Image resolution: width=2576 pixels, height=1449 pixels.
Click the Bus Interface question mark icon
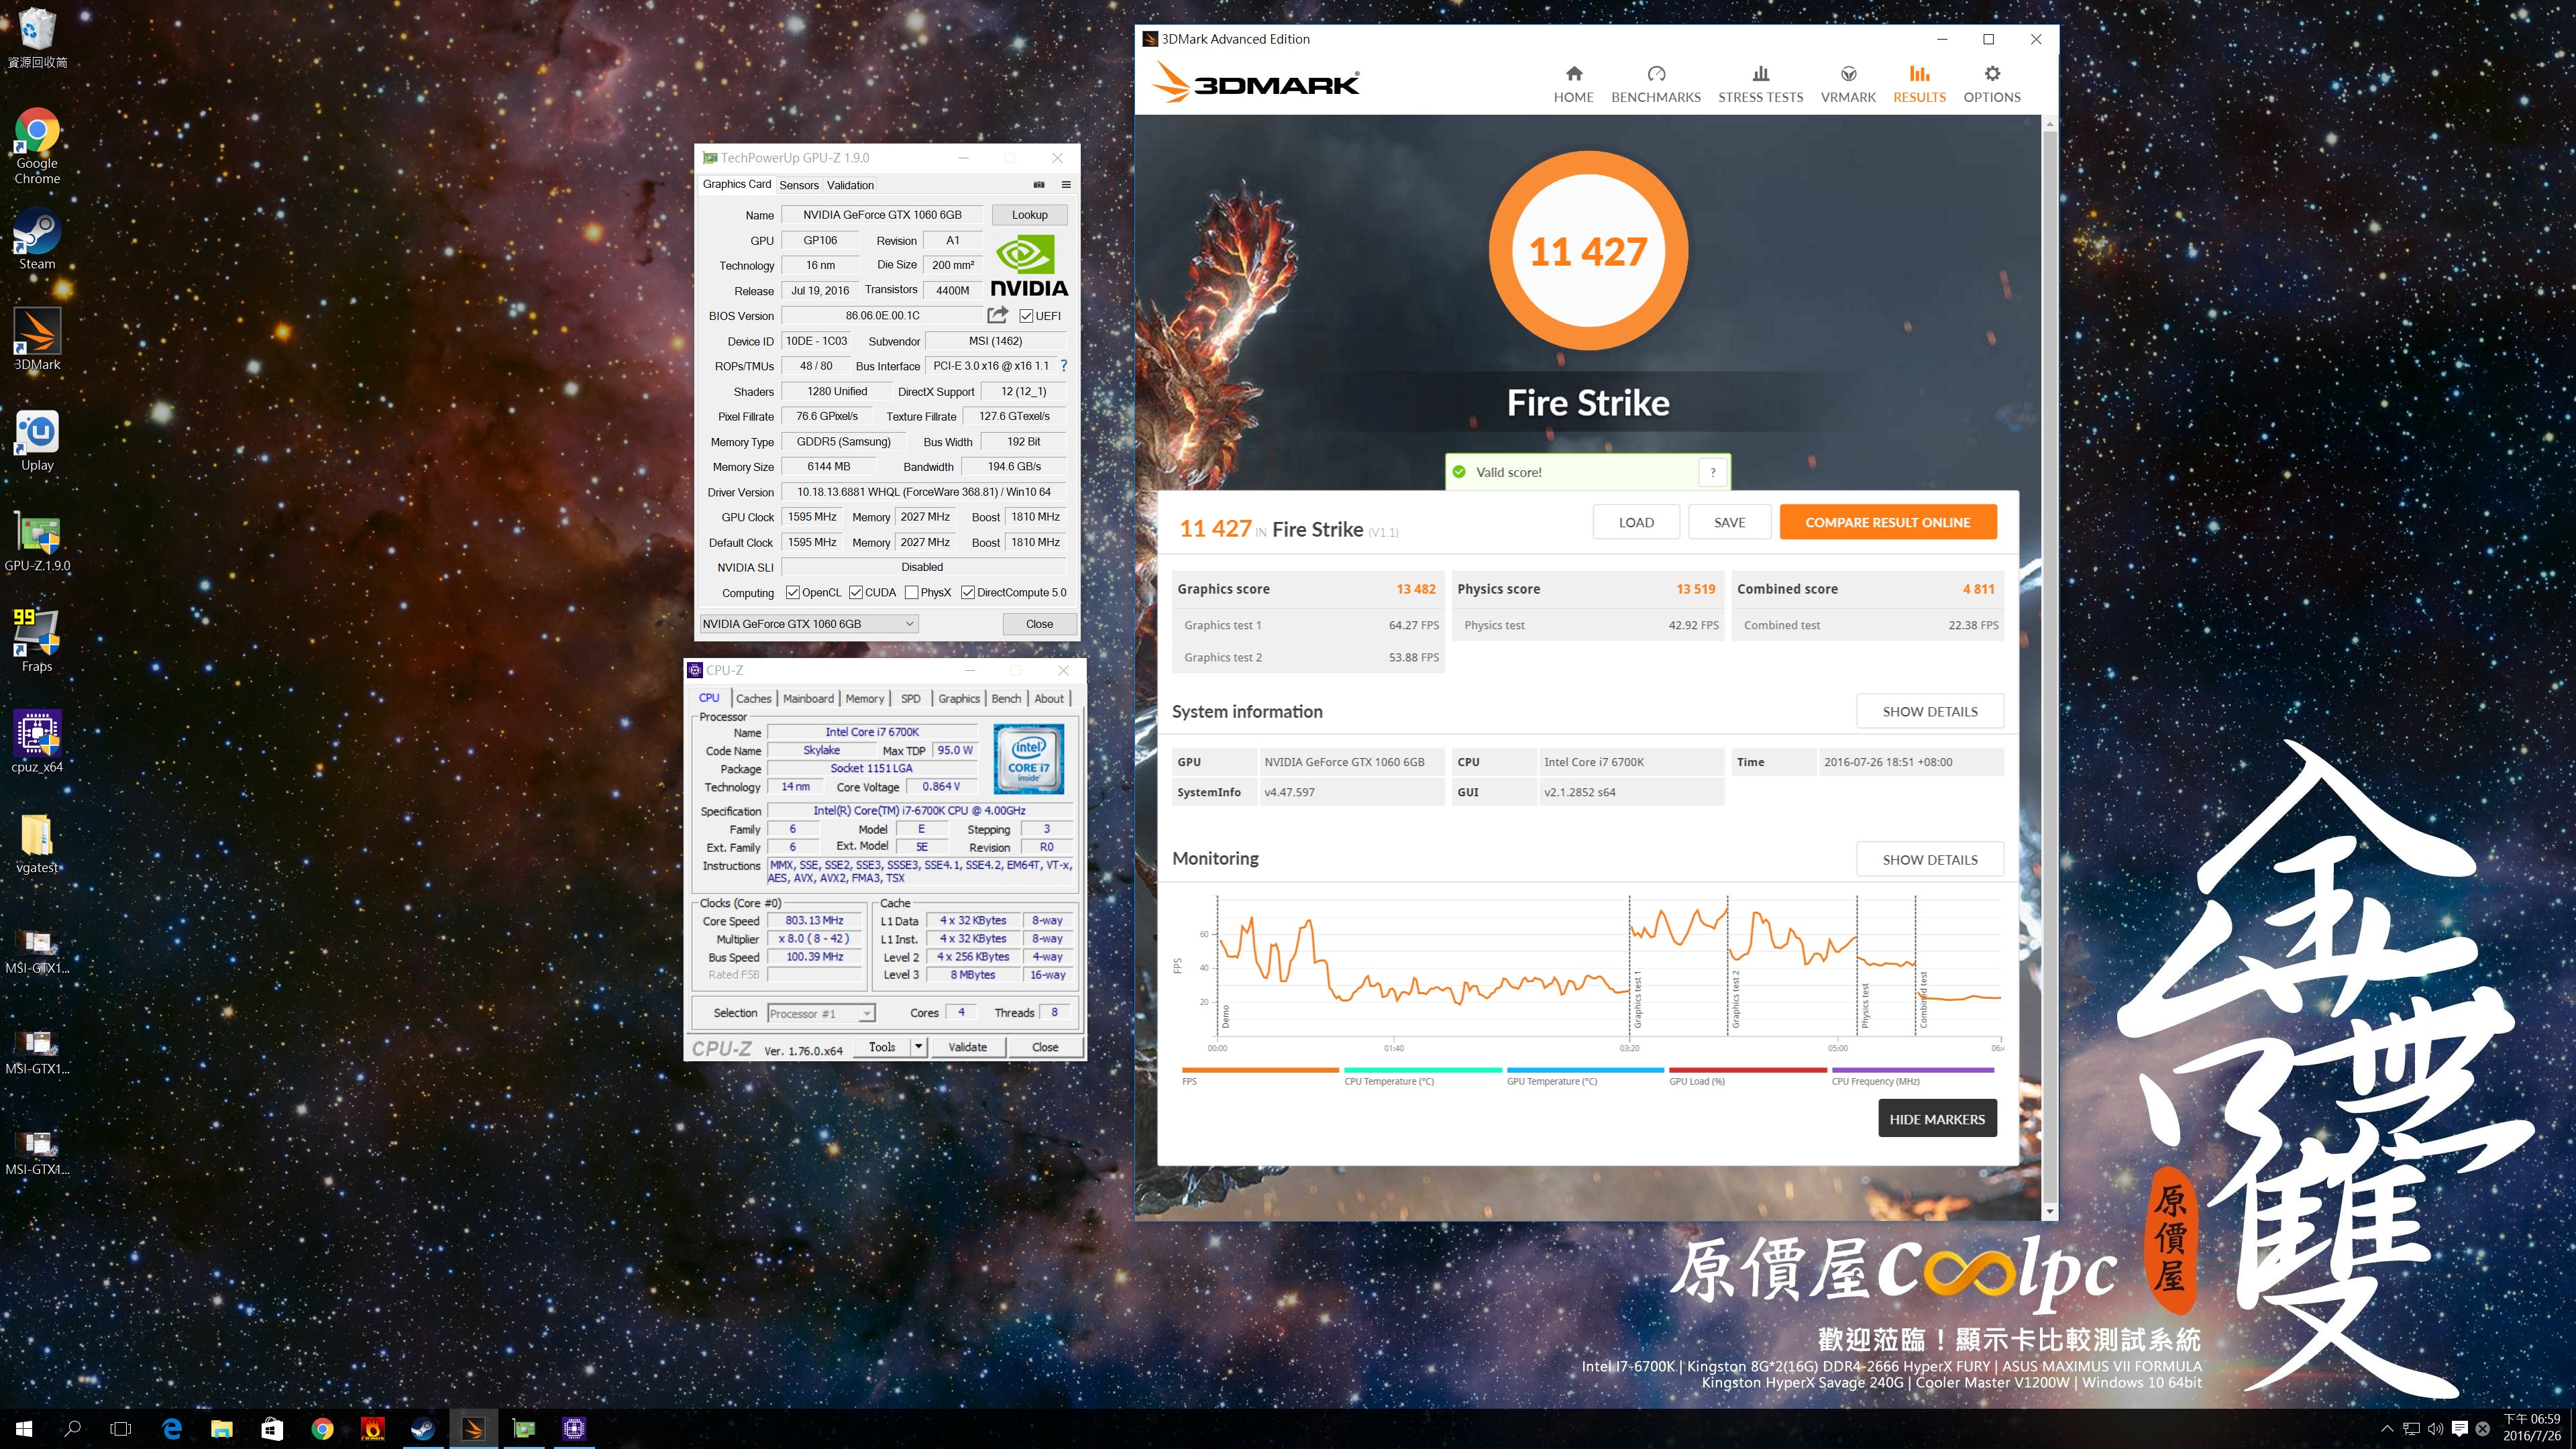pos(1064,366)
